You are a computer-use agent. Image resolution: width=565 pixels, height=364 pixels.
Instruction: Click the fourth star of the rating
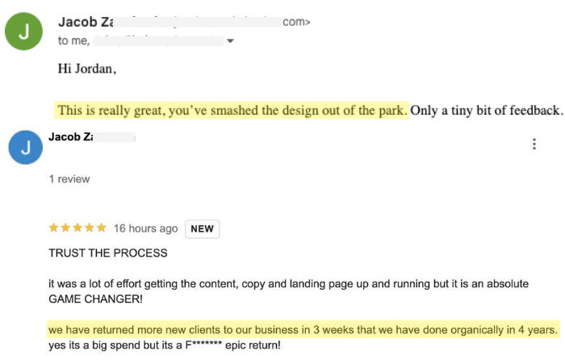pyautogui.click(x=90, y=228)
